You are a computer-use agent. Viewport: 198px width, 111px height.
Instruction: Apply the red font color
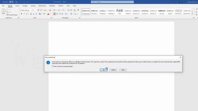point(48,14)
